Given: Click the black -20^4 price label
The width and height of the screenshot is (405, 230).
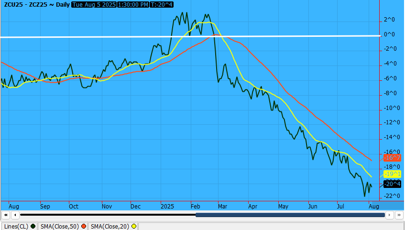Looking at the screenshot, I should point(392,184).
